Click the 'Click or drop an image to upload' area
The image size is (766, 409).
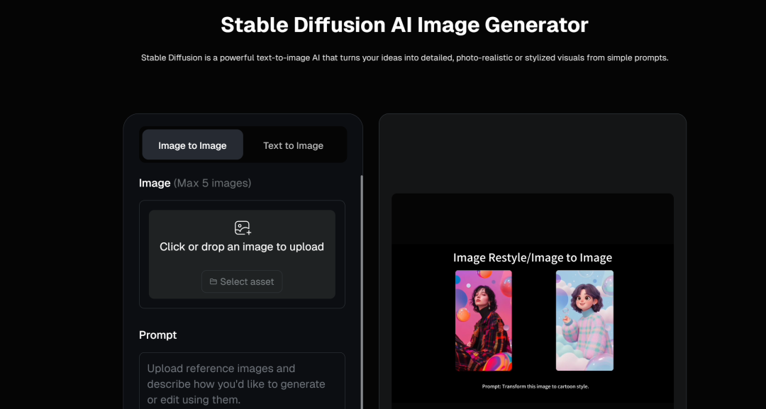click(x=242, y=254)
